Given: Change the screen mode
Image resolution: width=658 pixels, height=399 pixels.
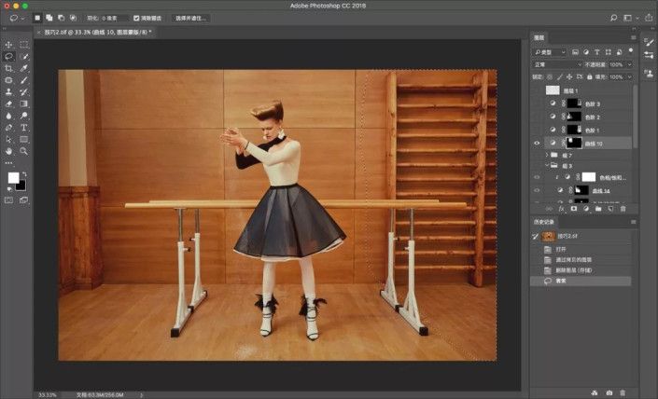Looking at the screenshot, I should pos(24,200).
